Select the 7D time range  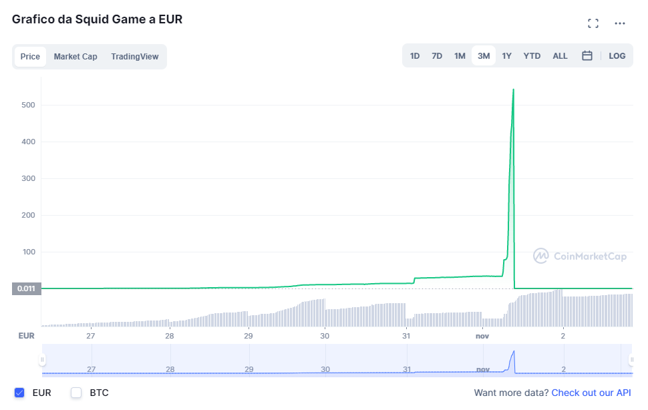pyautogui.click(x=437, y=55)
